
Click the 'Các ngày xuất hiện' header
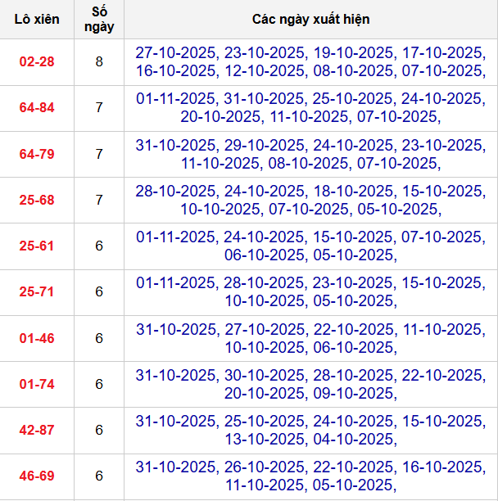pos(310,19)
